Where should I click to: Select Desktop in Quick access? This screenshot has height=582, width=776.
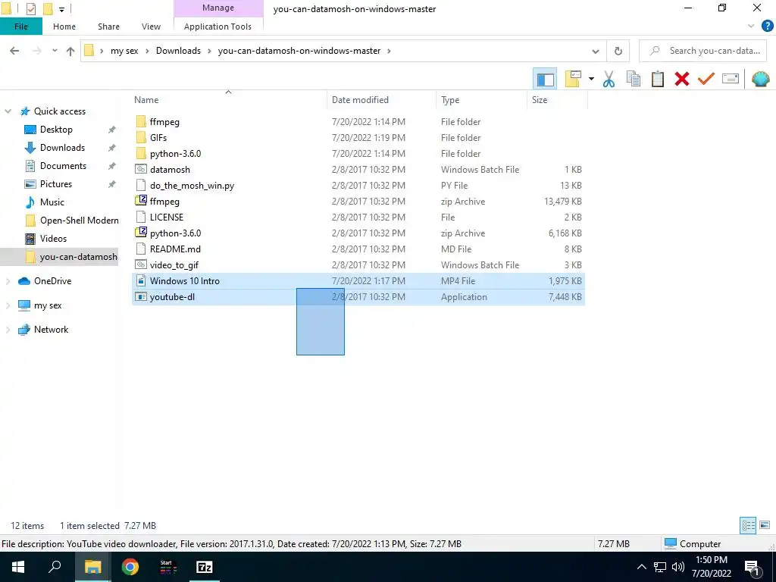(56, 130)
